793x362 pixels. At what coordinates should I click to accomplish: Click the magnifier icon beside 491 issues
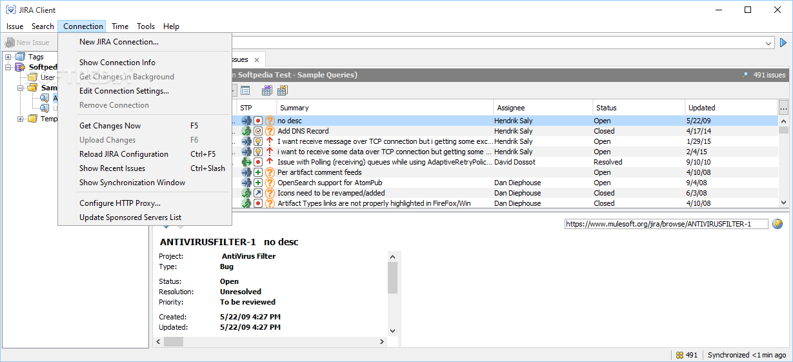tap(746, 75)
